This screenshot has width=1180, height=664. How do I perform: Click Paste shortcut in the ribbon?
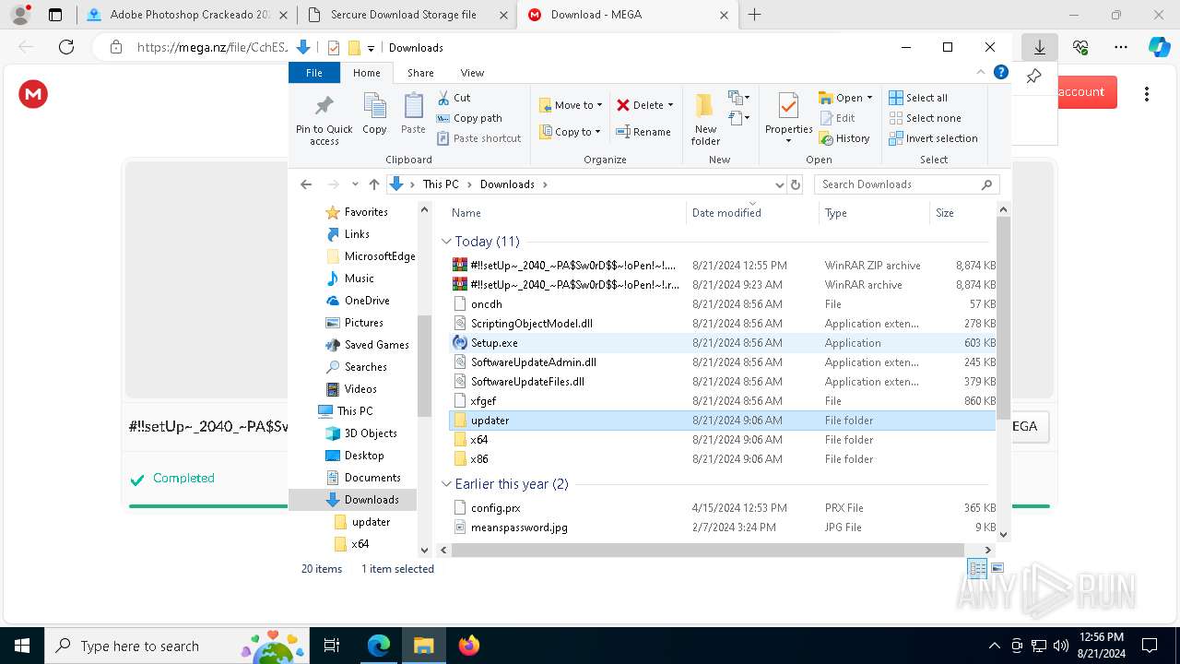coord(478,138)
